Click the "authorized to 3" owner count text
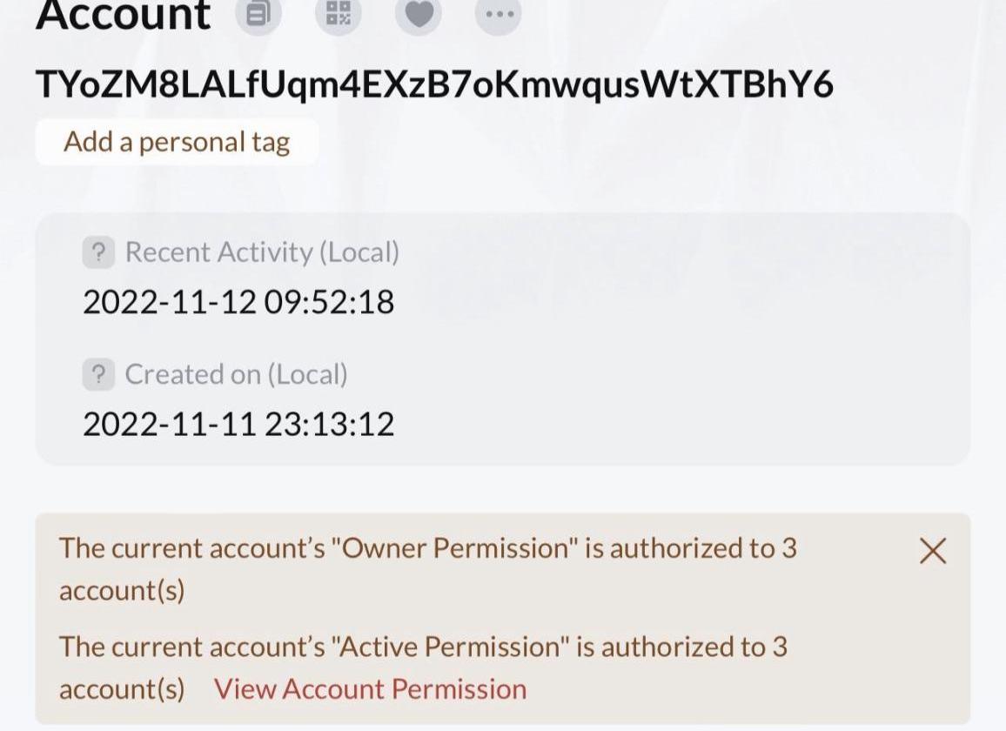 [x=703, y=548]
